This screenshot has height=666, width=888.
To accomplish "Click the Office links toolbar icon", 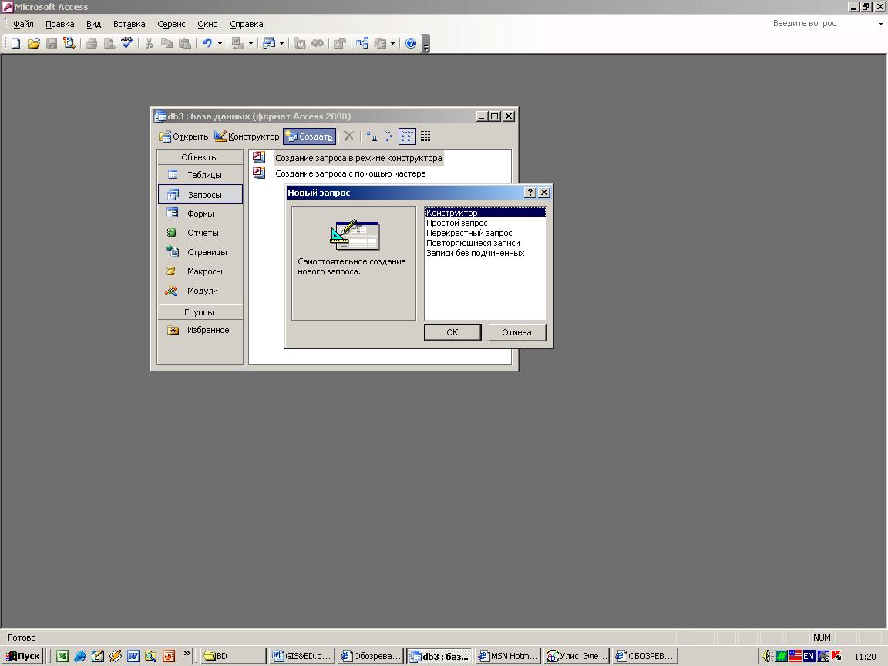I will [238, 43].
